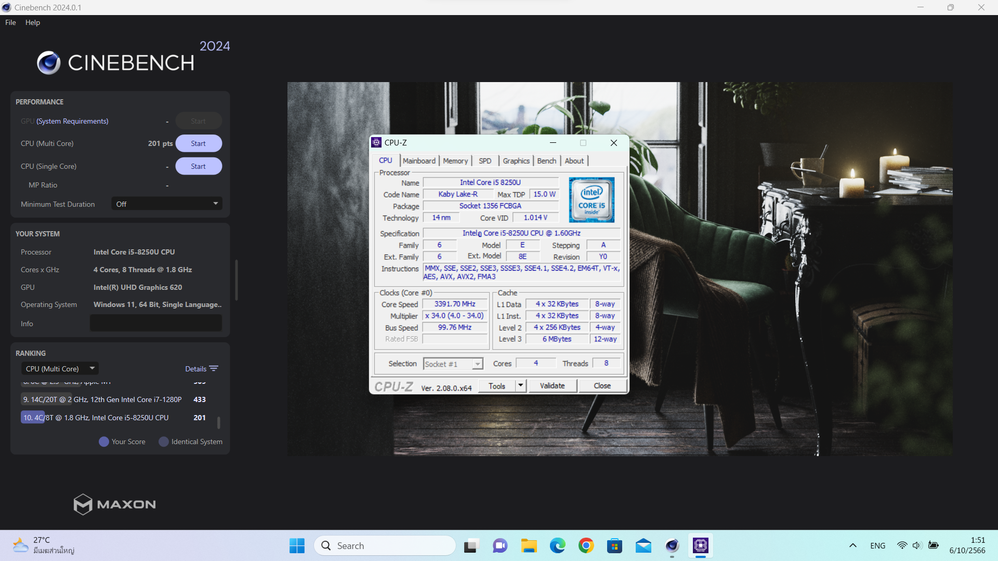Click the Validate button in CPU-Z

(552, 386)
